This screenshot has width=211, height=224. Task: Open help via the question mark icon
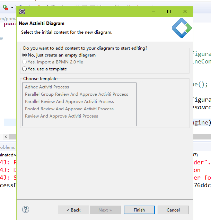tap(26, 209)
